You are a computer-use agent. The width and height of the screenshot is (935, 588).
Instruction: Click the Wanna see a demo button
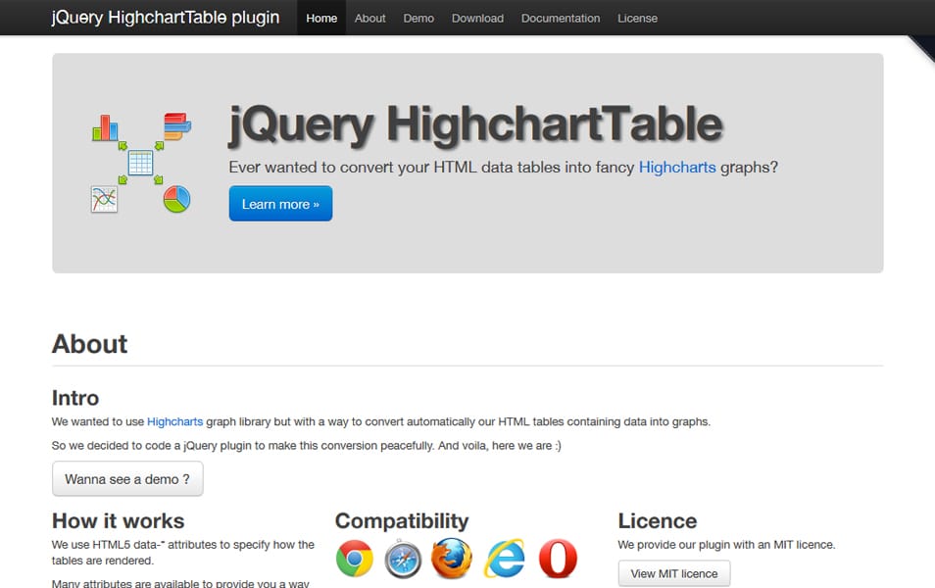click(x=127, y=479)
